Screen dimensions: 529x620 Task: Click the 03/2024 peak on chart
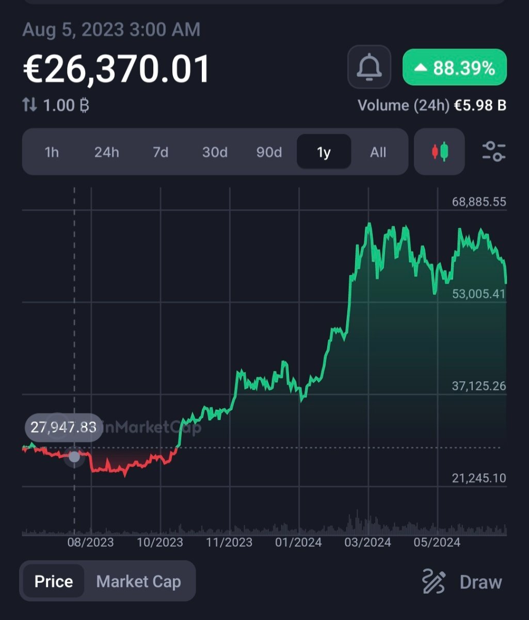tap(369, 224)
